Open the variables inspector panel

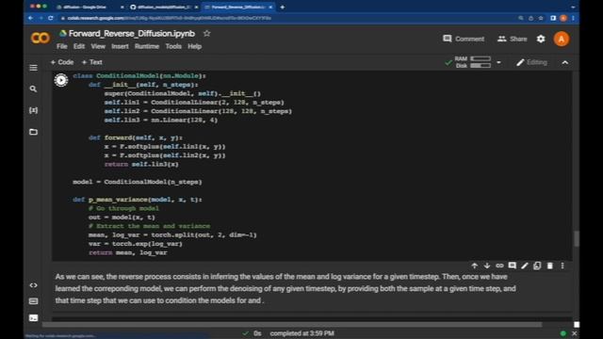click(34, 110)
